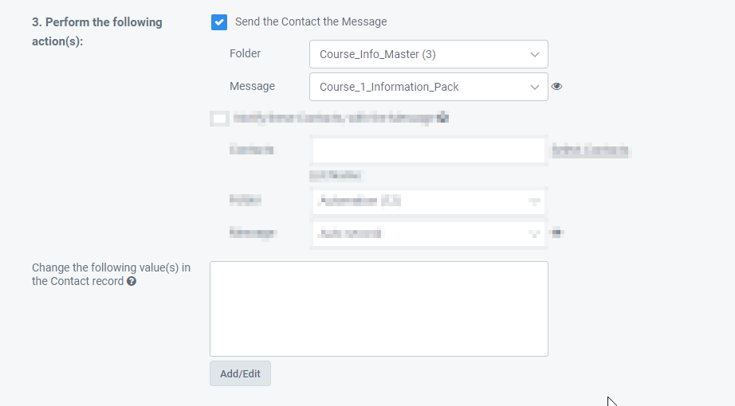This screenshot has height=406, width=735.
Task: Expand the blurred bottom Message dropdown
Action: coord(428,233)
